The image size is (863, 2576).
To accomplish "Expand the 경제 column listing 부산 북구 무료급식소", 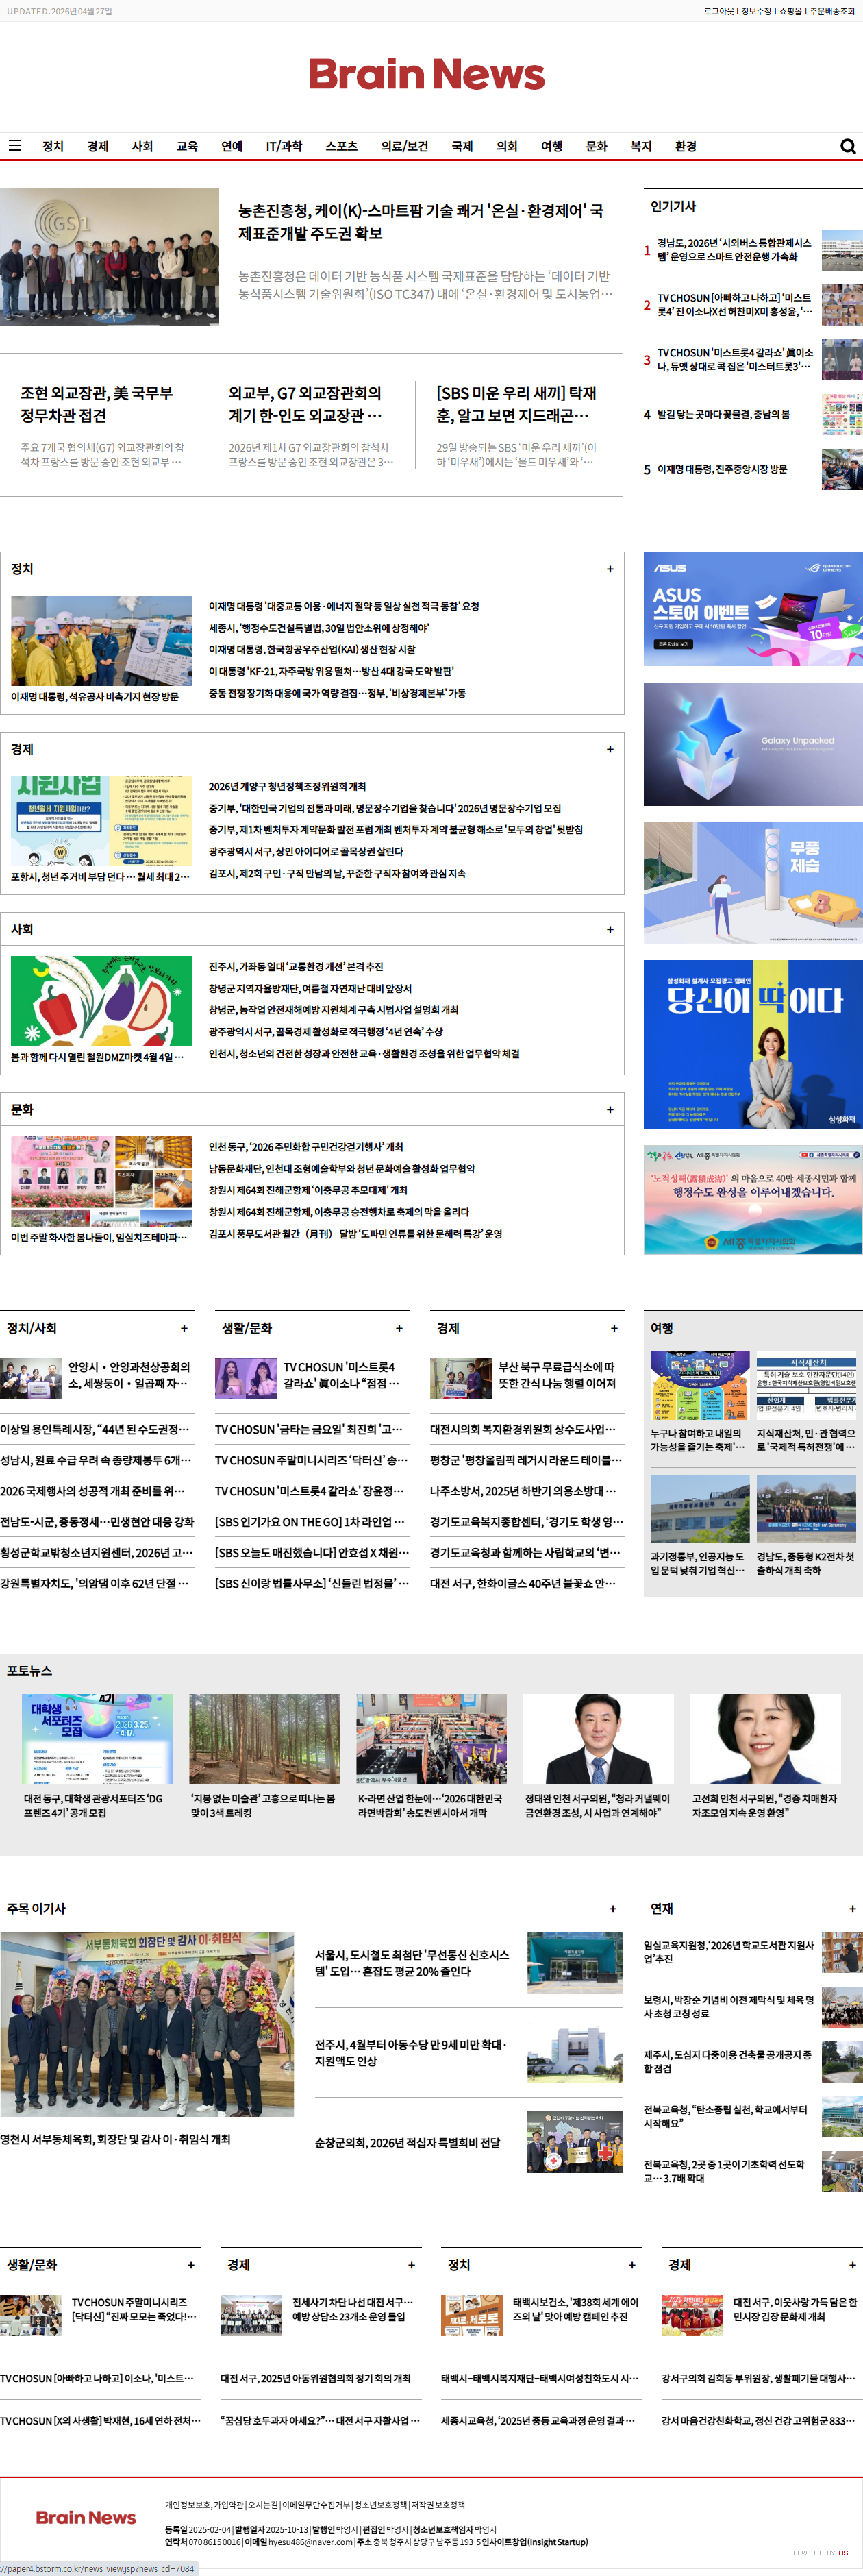I will pos(614,1328).
